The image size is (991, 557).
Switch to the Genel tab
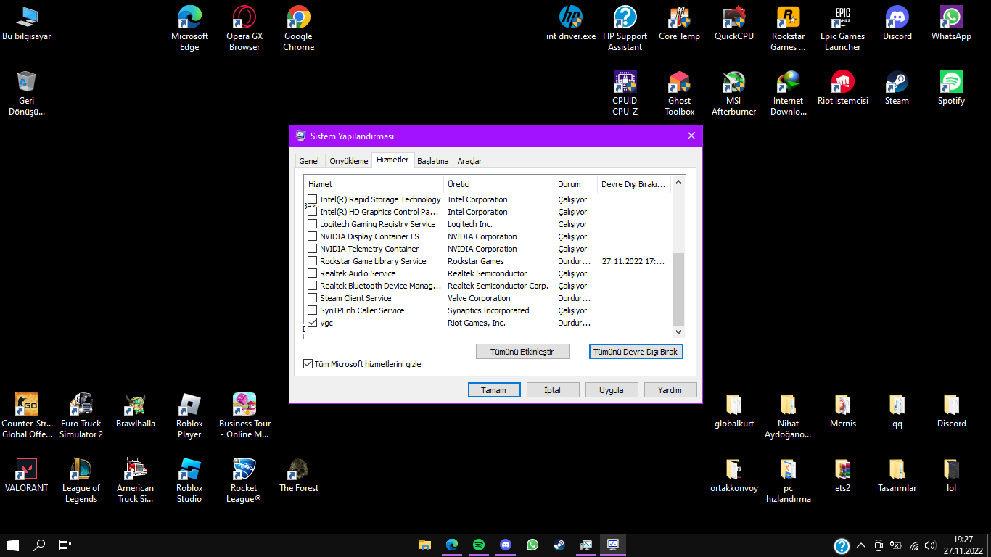pos(309,161)
